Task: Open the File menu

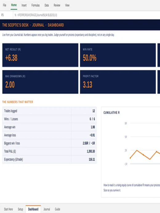Action: coord(5,5)
